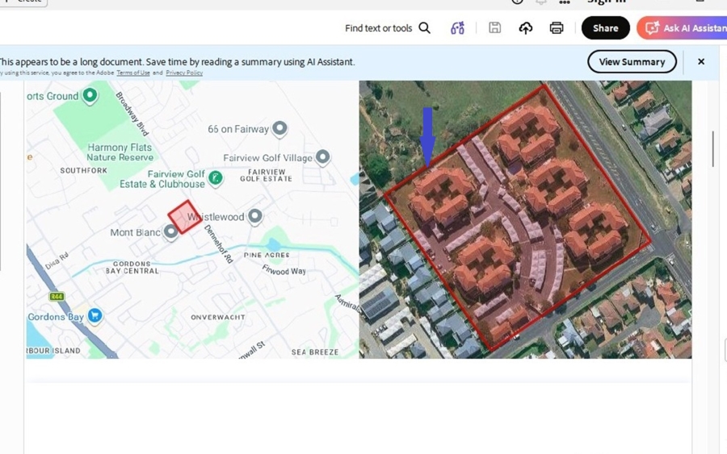Open the Privacy Policy link
This screenshot has width=727, height=454.
[184, 73]
